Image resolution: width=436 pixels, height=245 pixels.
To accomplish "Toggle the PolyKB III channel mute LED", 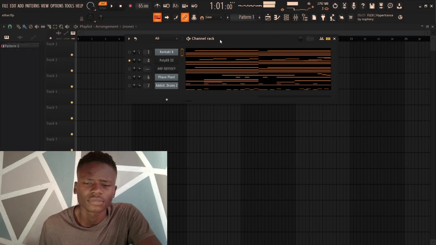I will [x=129, y=61].
